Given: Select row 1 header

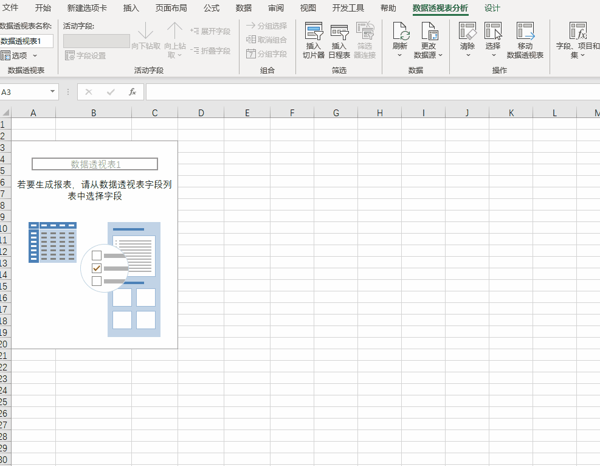Looking at the screenshot, I should [x=5, y=124].
